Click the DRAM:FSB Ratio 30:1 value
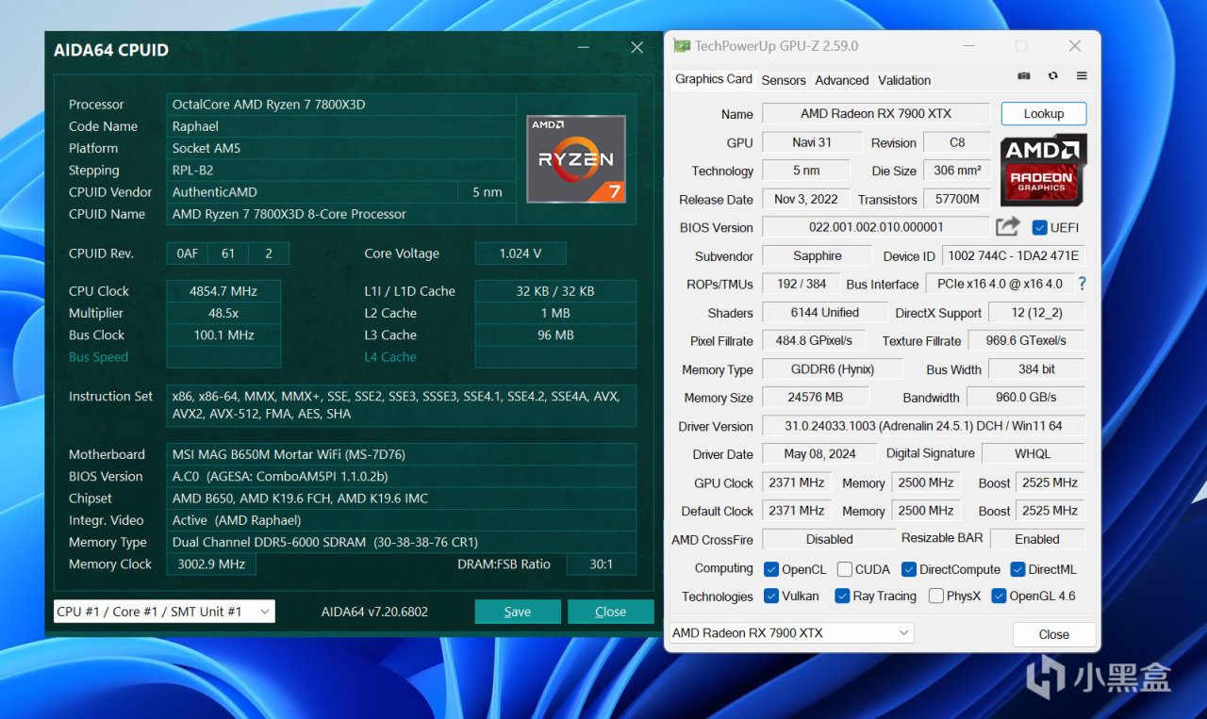This screenshot has width=1207, height=719. click(601, 564)
